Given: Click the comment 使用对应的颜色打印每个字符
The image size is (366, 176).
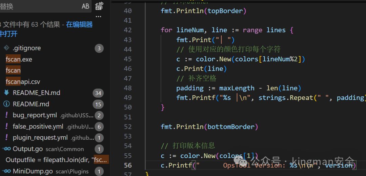Looking at the screenshot, I should point(228,50).
